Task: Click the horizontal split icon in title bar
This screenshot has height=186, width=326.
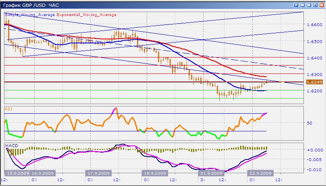Action: 308,4
